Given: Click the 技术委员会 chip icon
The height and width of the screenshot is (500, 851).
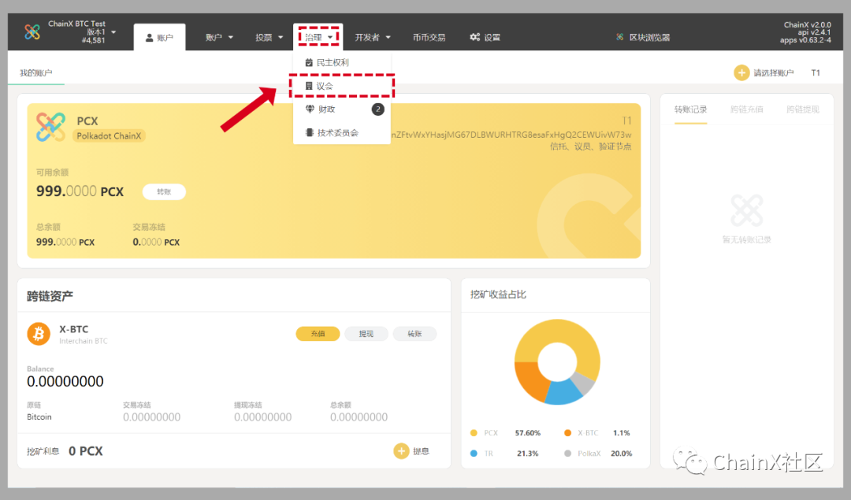Looking at the screenshot, I should click(x=310, y=132).
